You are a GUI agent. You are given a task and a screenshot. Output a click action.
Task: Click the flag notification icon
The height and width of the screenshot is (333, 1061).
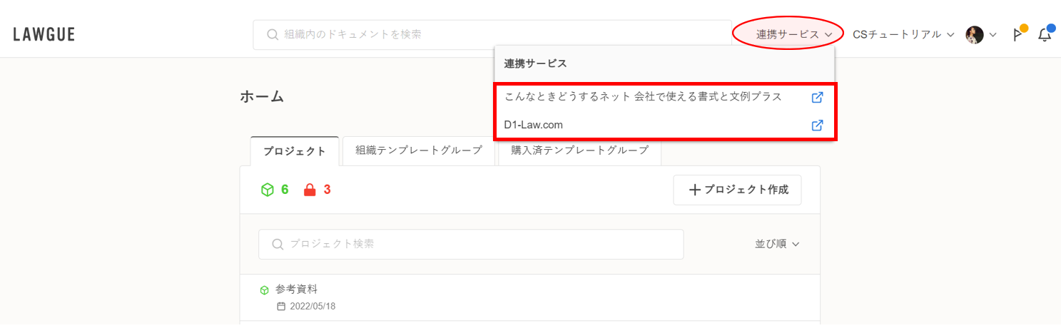coord(1017,35)
